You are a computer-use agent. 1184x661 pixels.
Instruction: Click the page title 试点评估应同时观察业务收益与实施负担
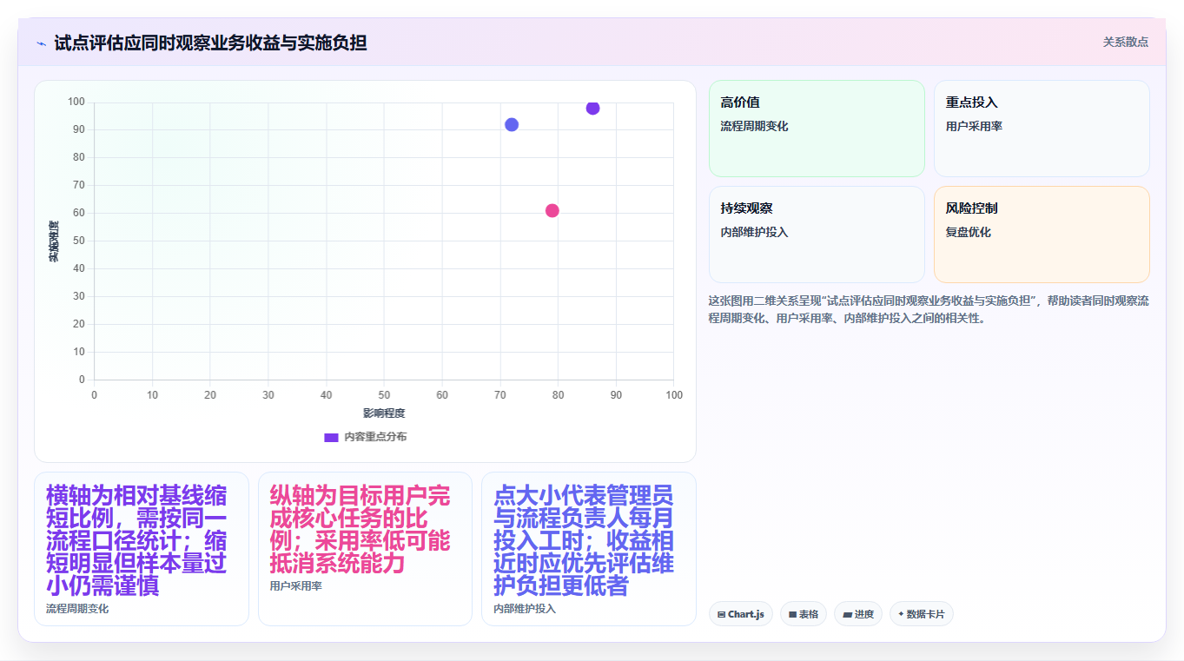[210, 43]
